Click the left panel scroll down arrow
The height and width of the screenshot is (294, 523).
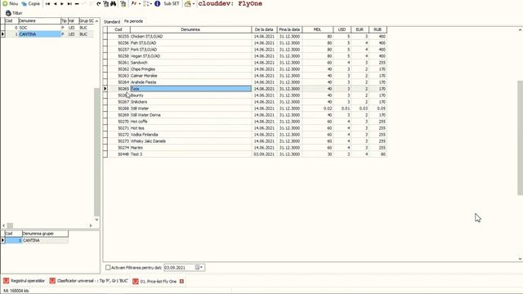coord(96,220)
